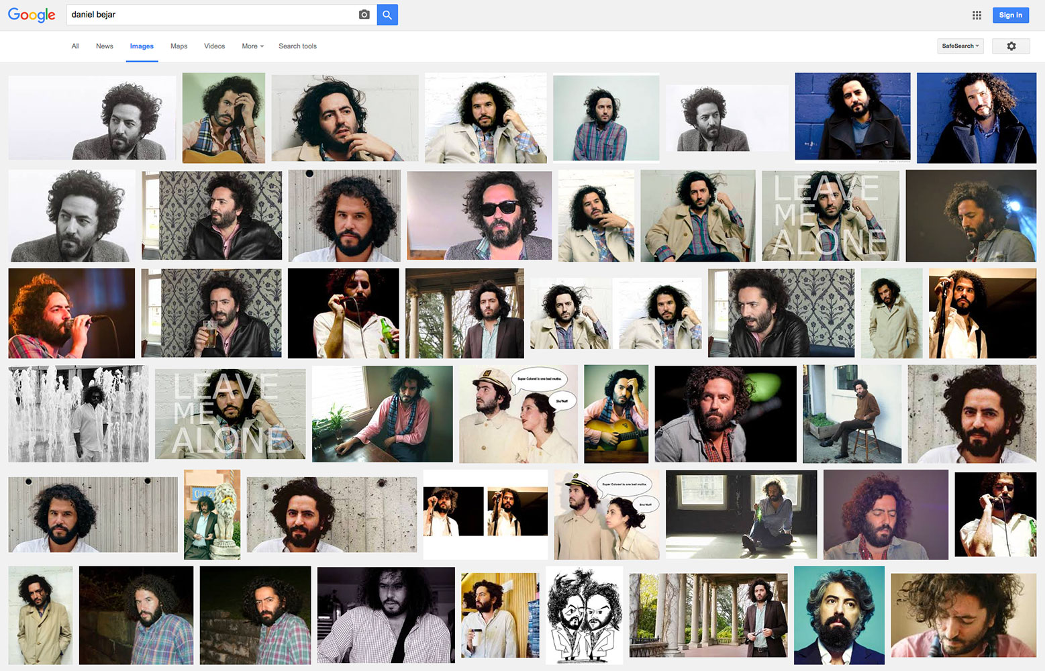Open the man with beer glass thumbnail
1045x671 pixels.
[211, 313]
